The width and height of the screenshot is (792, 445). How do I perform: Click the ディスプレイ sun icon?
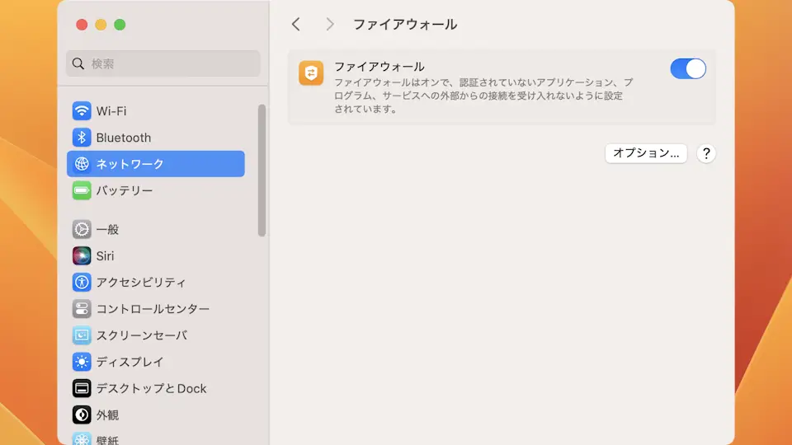click(x=82, y=362)
